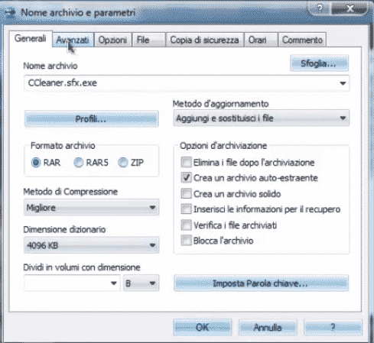Select the ZIP format radio button

point(123,163)
